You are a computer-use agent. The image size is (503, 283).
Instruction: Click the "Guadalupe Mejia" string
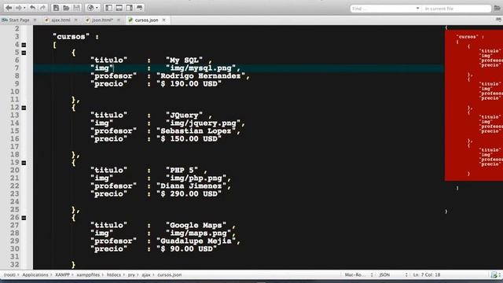(x=196, y=241)
